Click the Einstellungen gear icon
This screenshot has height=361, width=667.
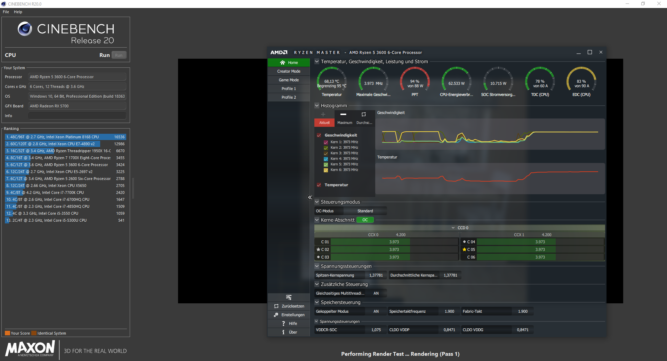276,315
